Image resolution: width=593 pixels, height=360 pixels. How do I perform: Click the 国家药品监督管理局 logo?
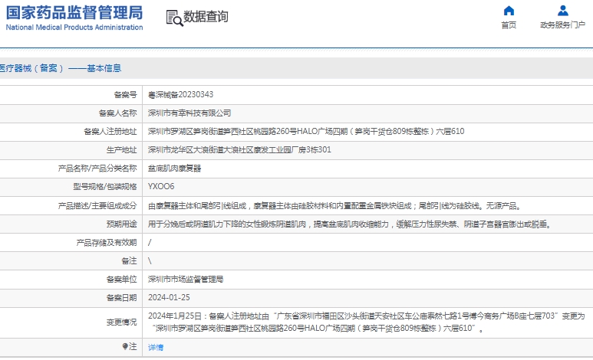click(x=74, y=13)
